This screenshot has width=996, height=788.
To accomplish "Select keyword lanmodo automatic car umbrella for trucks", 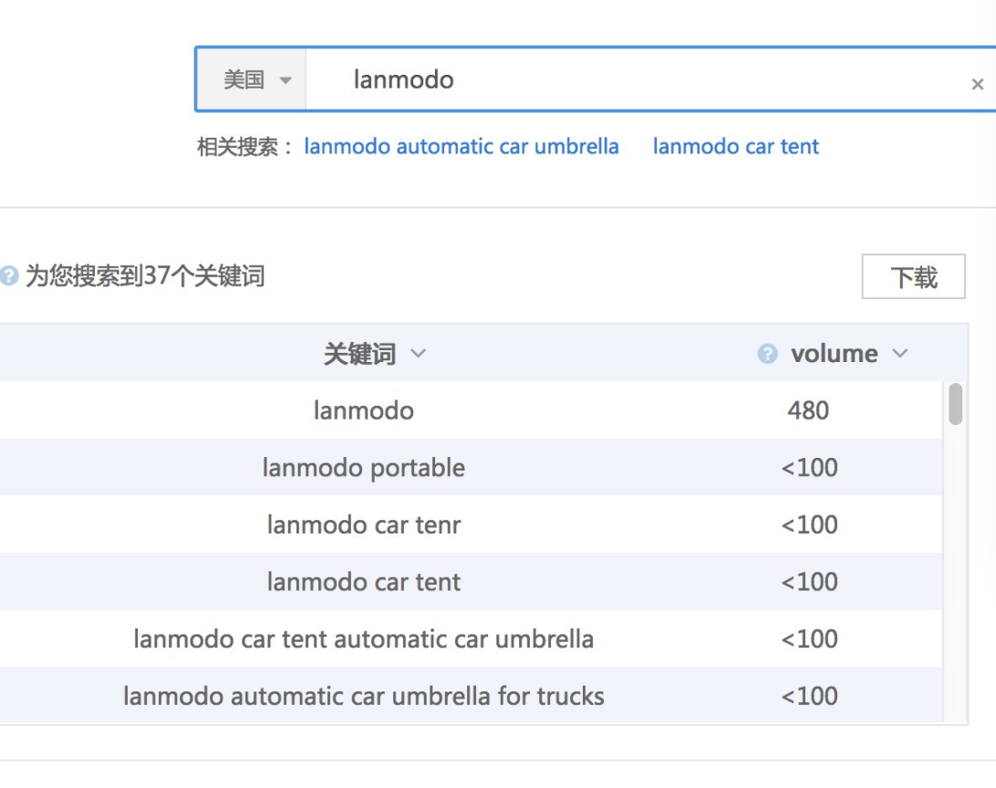I will (x=363, y=697).
